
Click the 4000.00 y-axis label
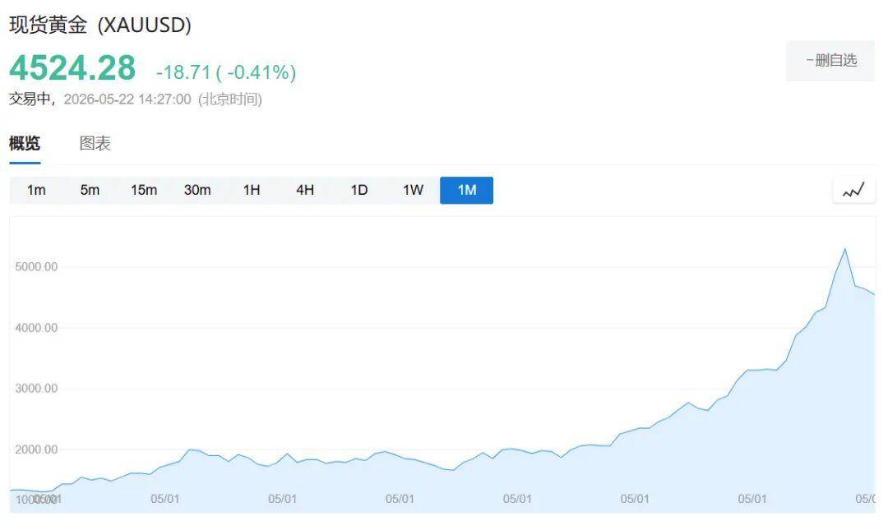coord(36,328)
